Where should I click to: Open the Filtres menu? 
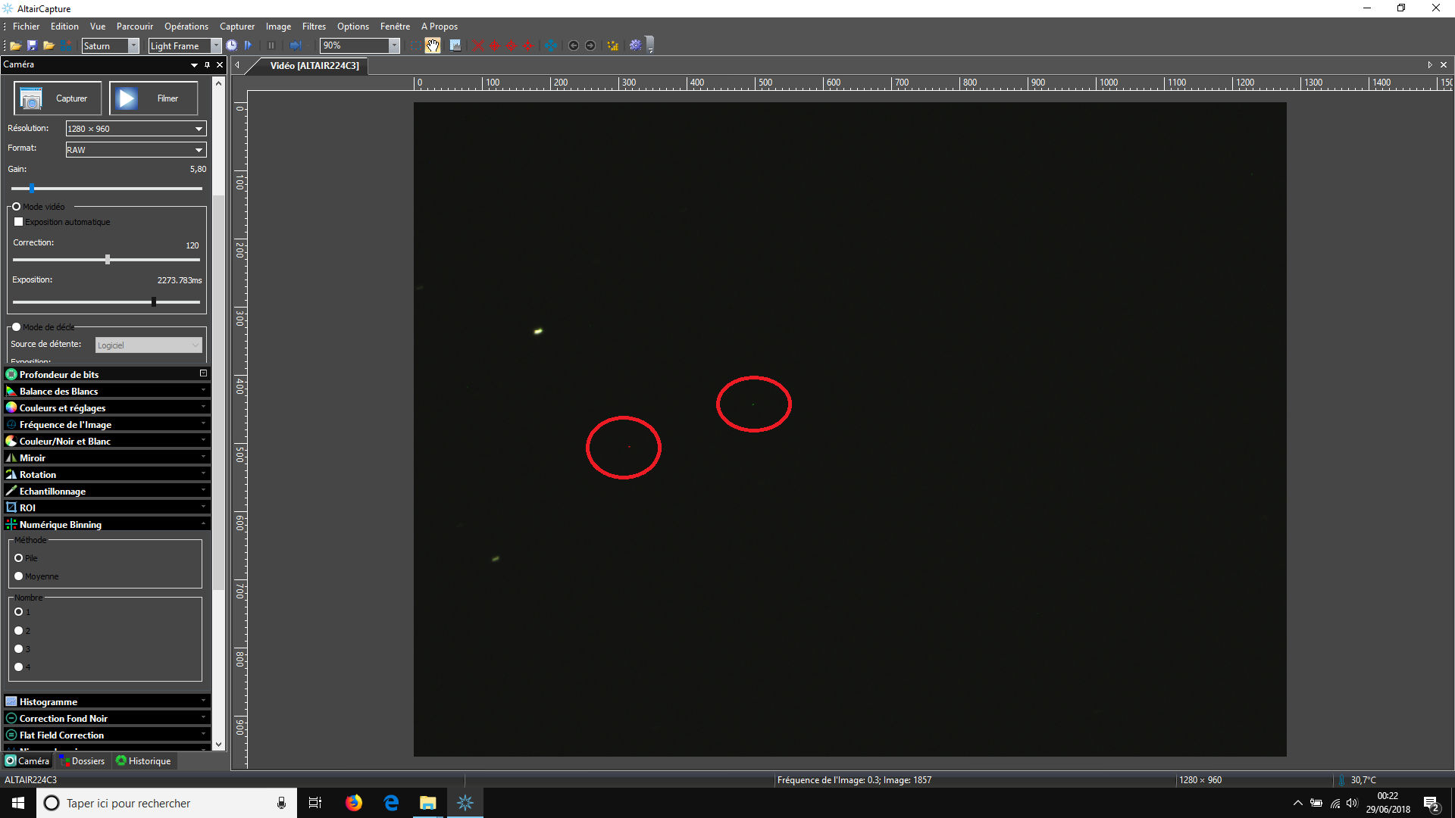314,27
